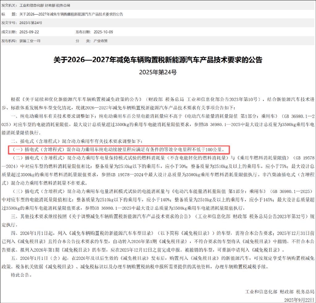Click section 五、2026年1月1日（含）起
Screen dimensions: 316x303
tap(158, 262)
